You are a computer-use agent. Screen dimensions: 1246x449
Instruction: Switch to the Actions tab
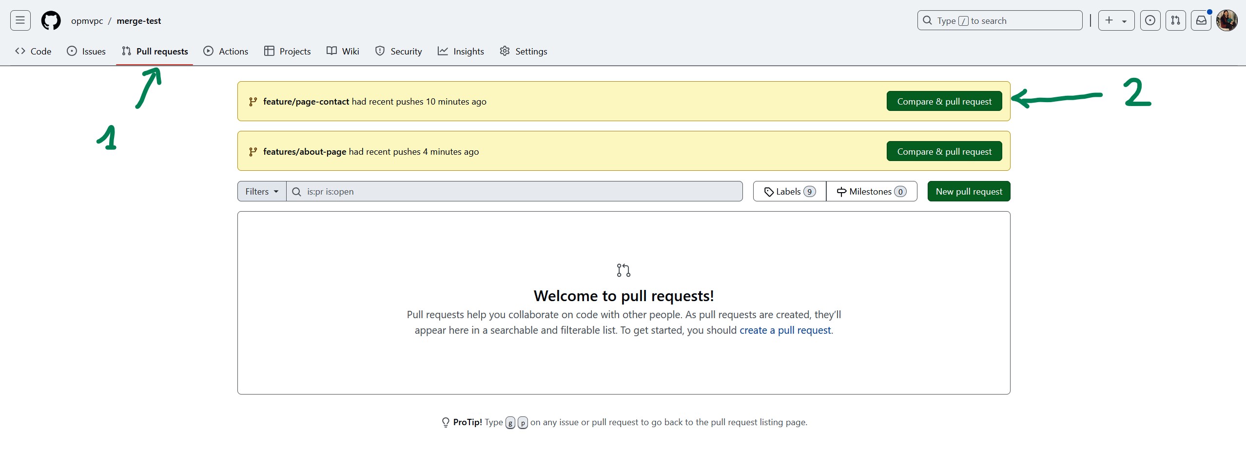pos(226,51)
